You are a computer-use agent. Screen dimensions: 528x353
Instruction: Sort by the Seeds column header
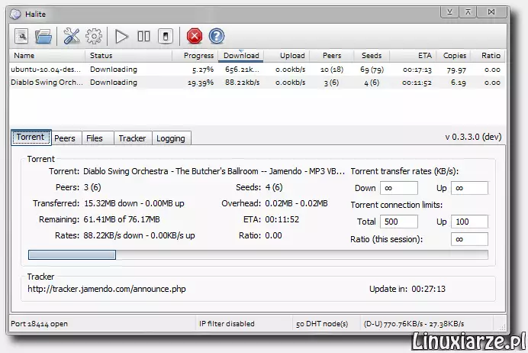click(x=372, y=56)
